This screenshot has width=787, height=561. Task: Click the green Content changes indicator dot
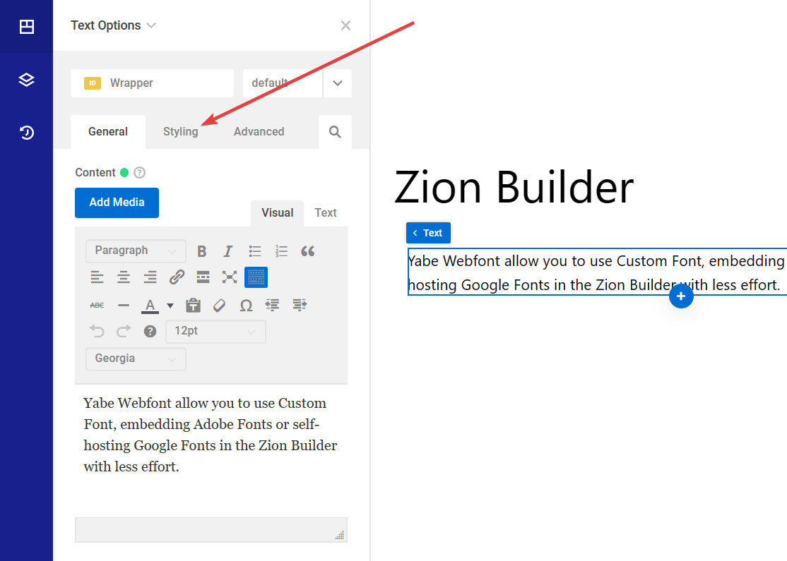[x=124, y=172]
